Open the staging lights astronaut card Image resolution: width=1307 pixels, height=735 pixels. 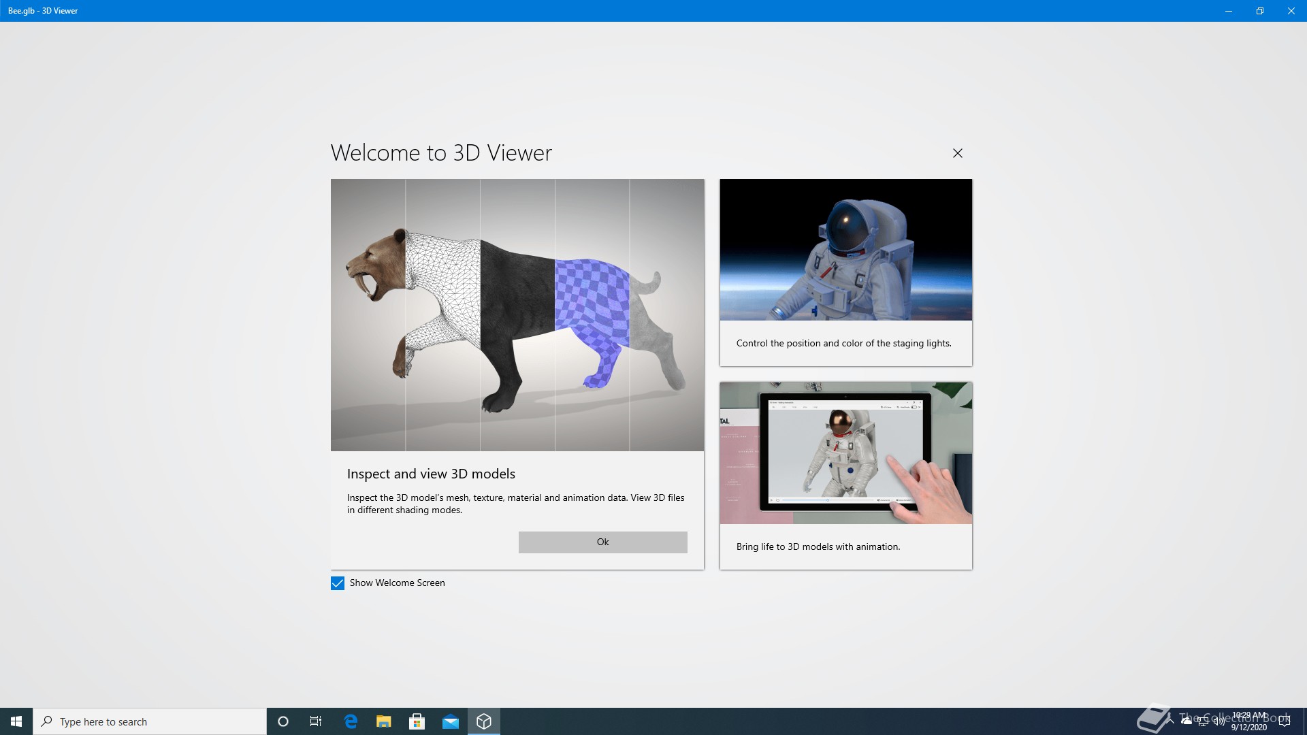coord(845,272)
